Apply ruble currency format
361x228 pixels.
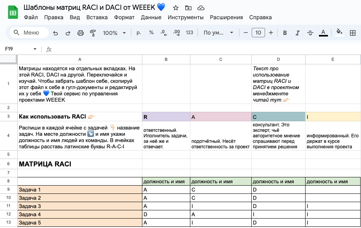point(138,33)
